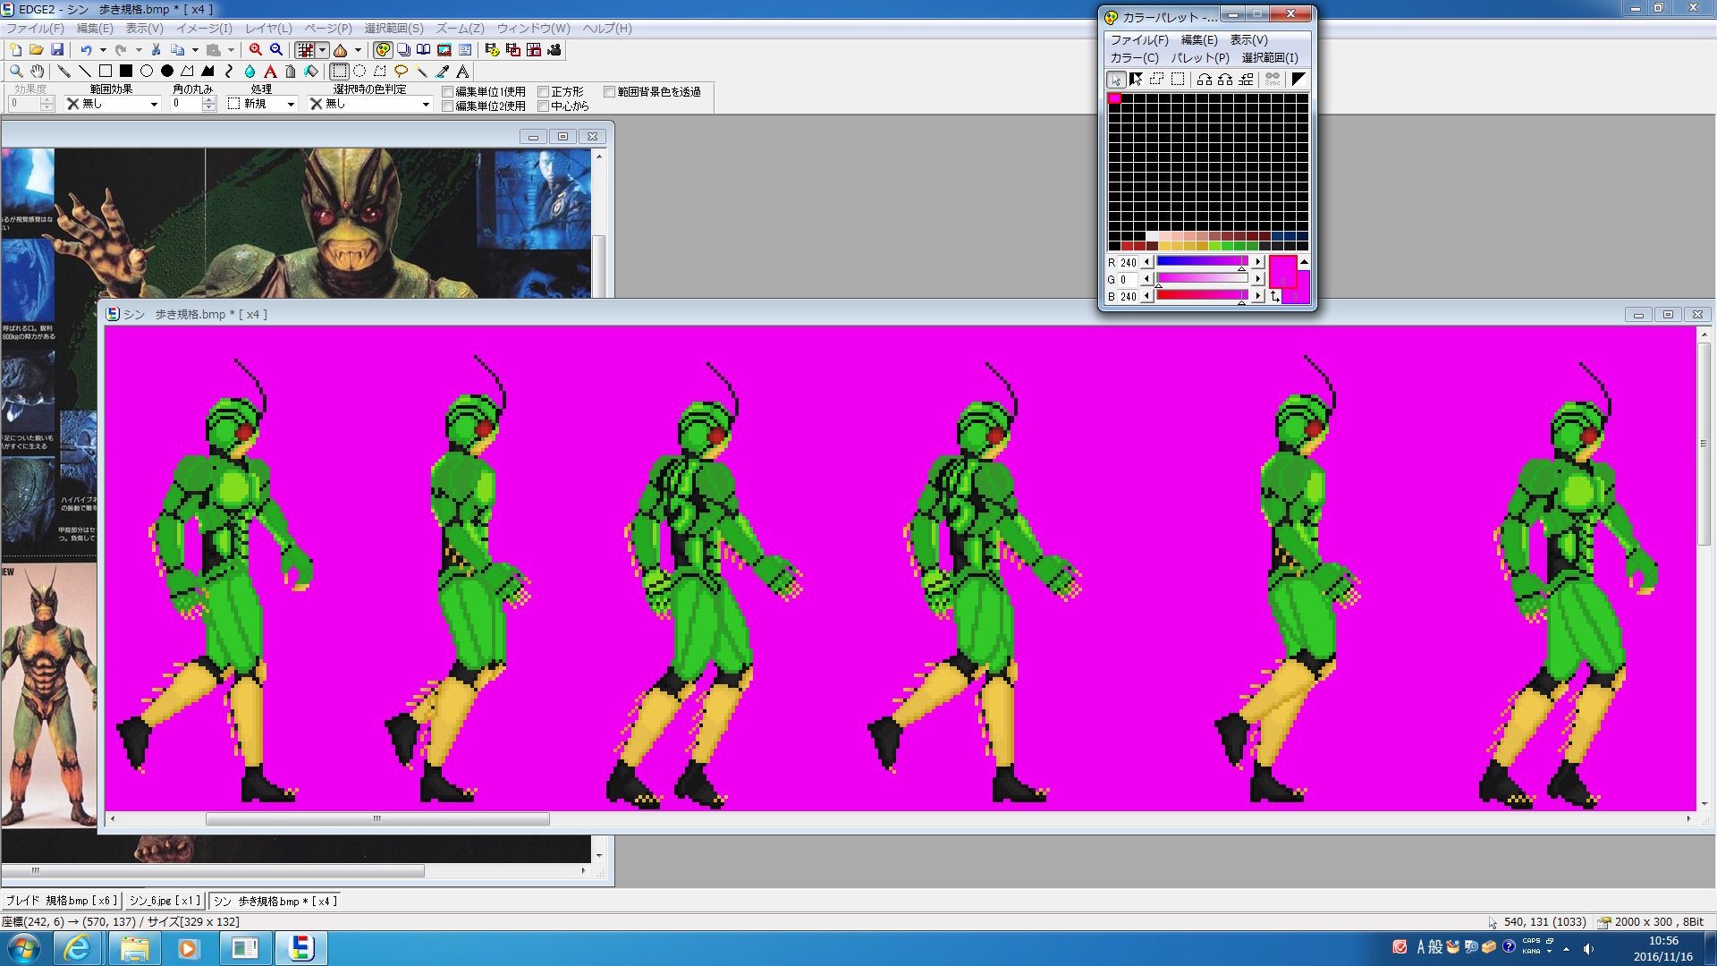Viewport: 1717px width, 966px height.
Task: Click right arrow of R slider
Action: 1257,262
